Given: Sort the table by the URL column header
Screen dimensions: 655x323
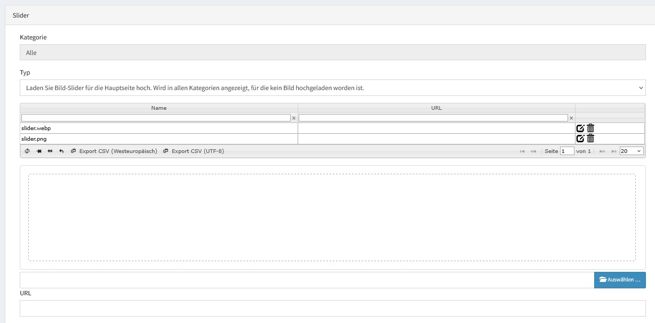Looking at the screenshot, I should 436,108.
